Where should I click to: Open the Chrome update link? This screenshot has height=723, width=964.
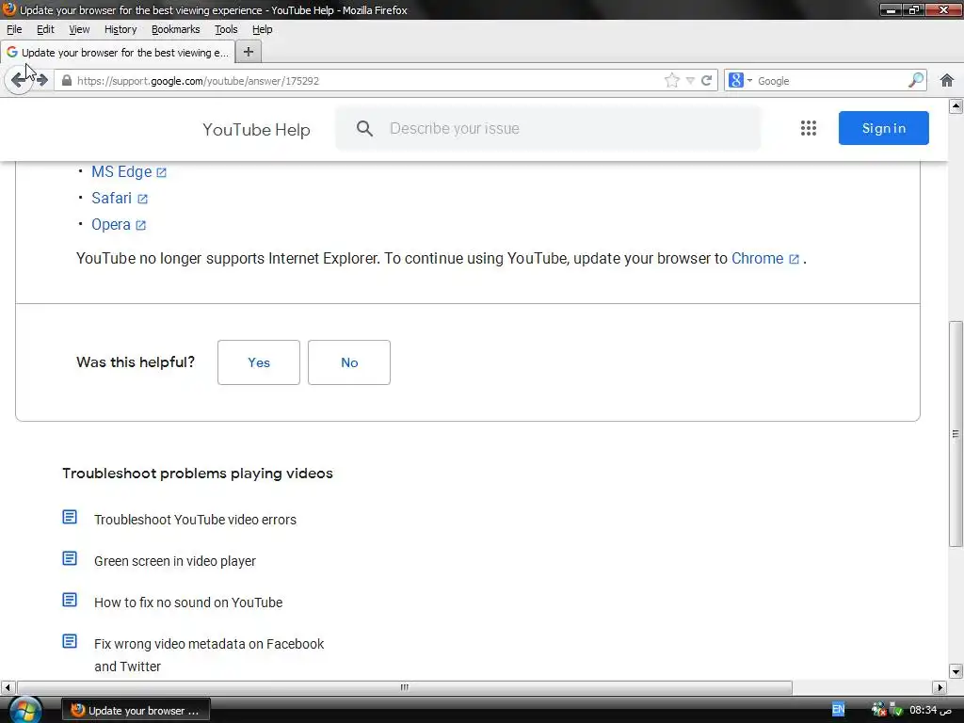coord(758,258)
